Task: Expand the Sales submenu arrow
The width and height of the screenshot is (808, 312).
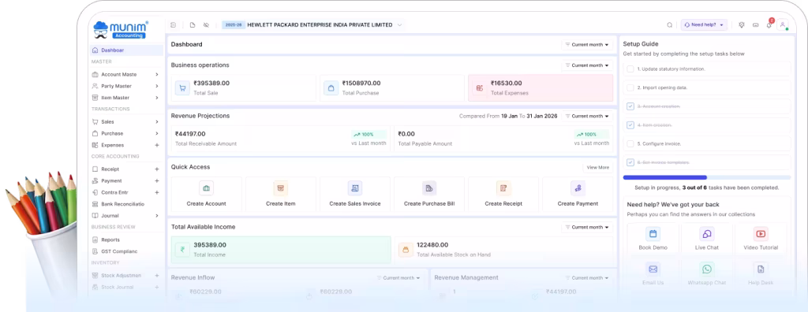Action: click(157, 121)
